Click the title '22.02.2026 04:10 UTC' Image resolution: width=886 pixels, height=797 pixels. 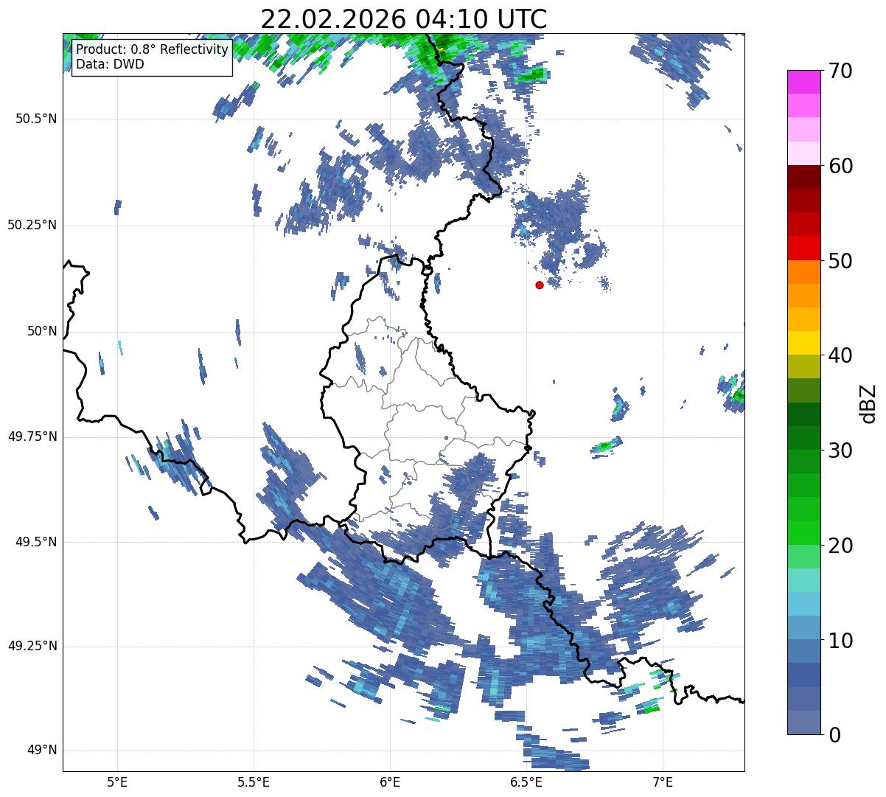click(404, 18)
